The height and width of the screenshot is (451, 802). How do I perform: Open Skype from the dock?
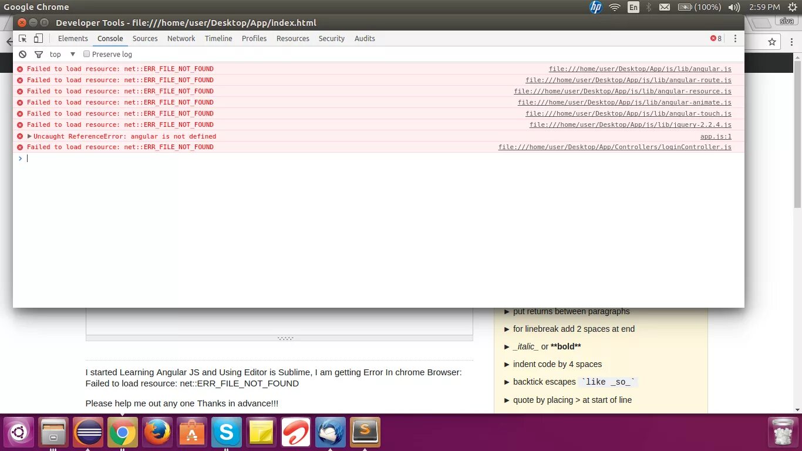pos(227,433)
